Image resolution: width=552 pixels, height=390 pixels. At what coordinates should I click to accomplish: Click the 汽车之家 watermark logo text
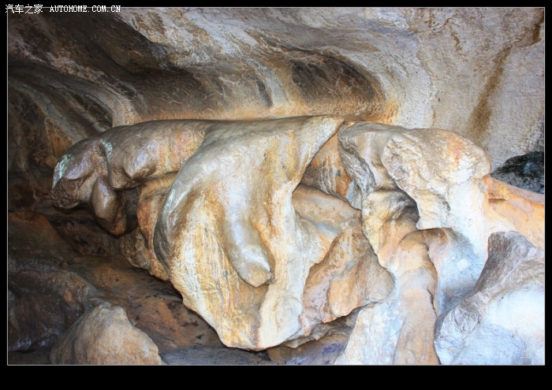[x=24, y=9]
